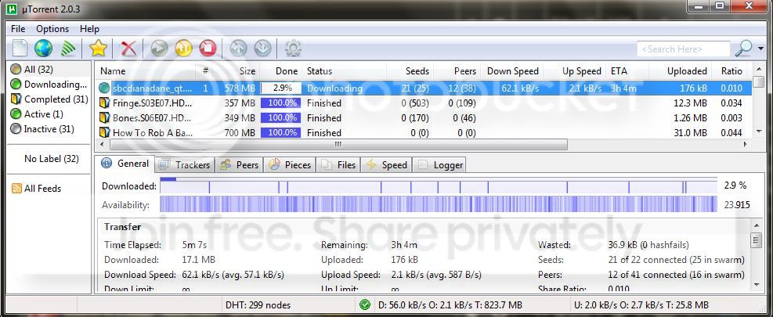The height and width of the screenshot is (317, 773).
Task: Switch to the Logger tab
Action: point(439,164)
